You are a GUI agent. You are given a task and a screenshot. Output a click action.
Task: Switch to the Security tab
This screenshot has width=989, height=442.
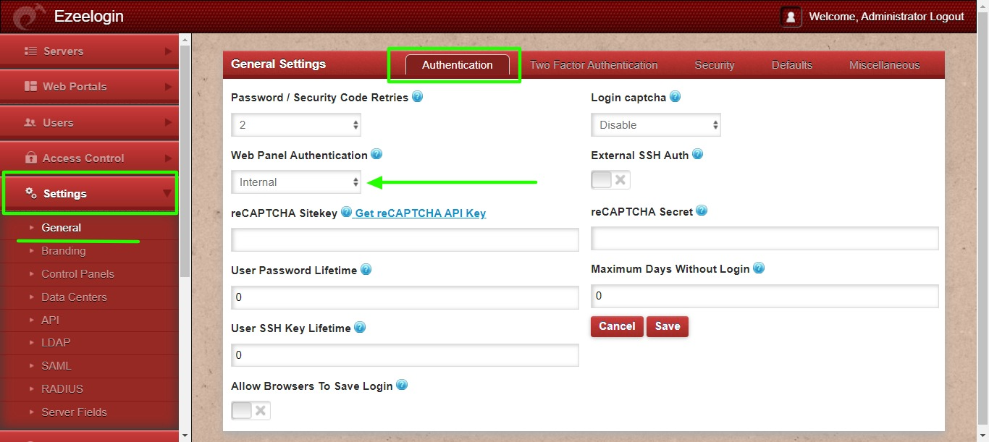[x=715, y=65]
